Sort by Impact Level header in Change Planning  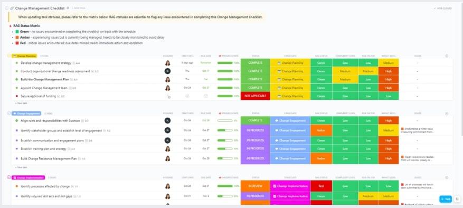(388, 56)
